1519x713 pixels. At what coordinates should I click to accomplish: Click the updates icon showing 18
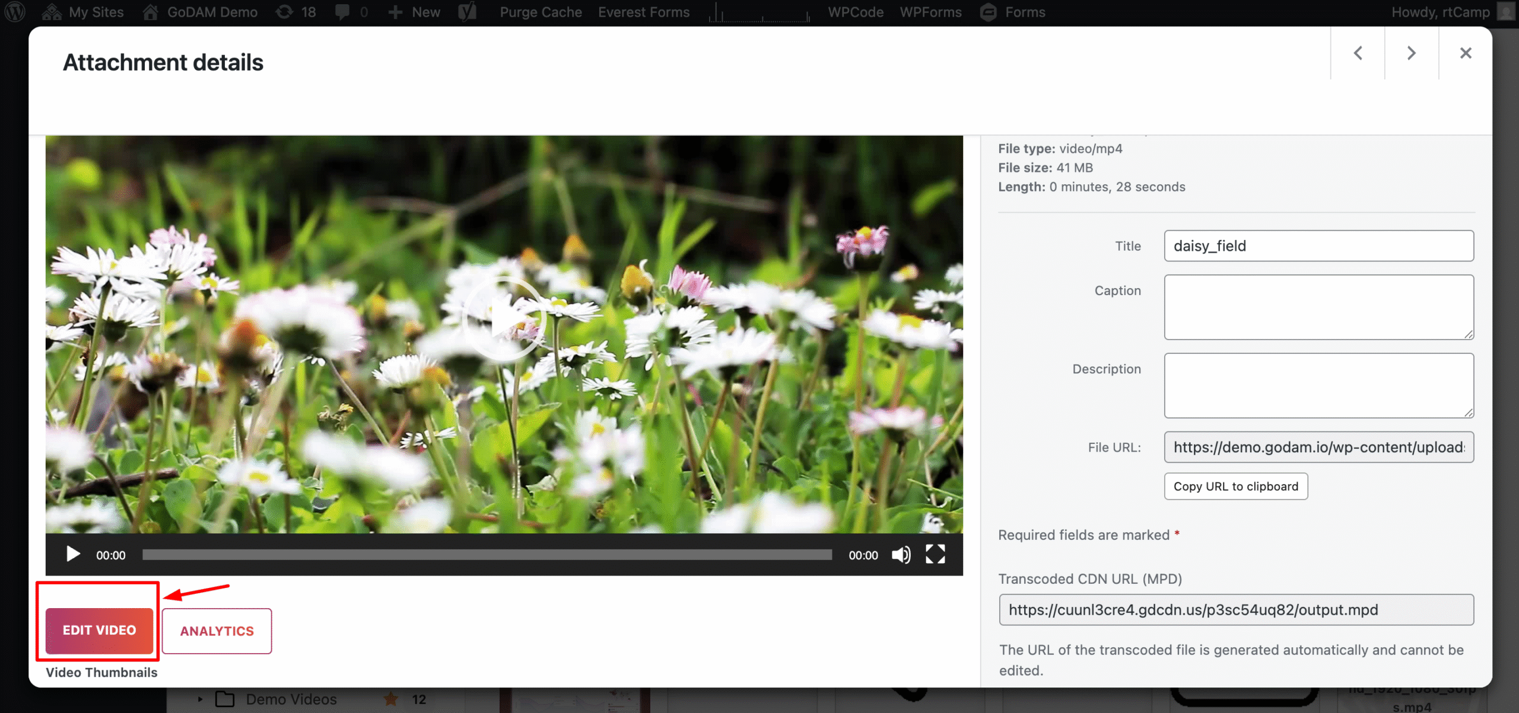(x=295, y=12)
